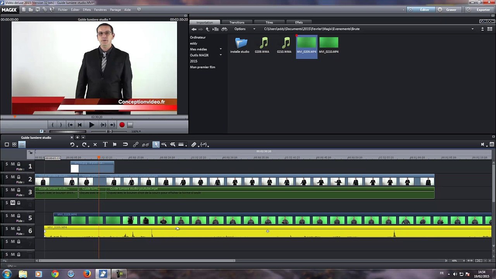Go up one folder level in media pool
The width and height of the screenshot is (496, 279).
[208, 29]
